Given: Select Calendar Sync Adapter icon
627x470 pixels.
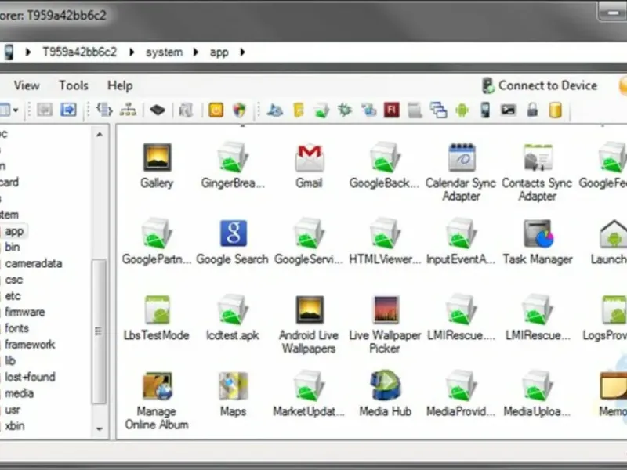Looking at the screenshot, I should pos(461,157).
